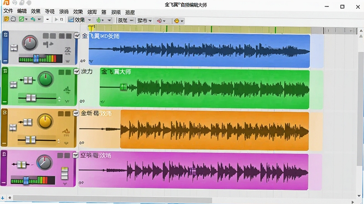364x204 pixels.
Task: Toggle the waveform checkbox on the purple track
Action: click(76, 155)
